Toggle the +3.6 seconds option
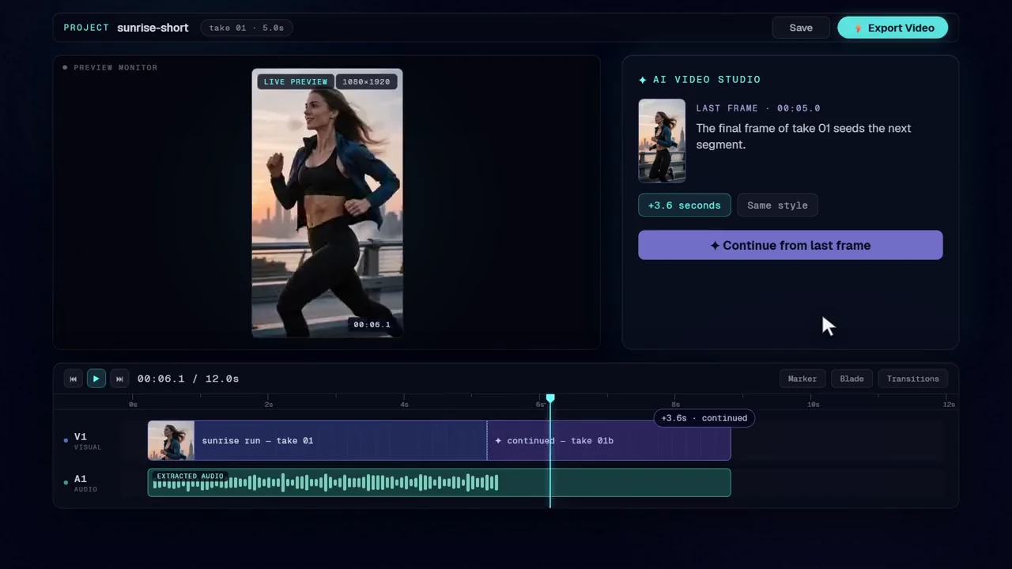Screen dimensions: 1012x569 click(685, 205)
